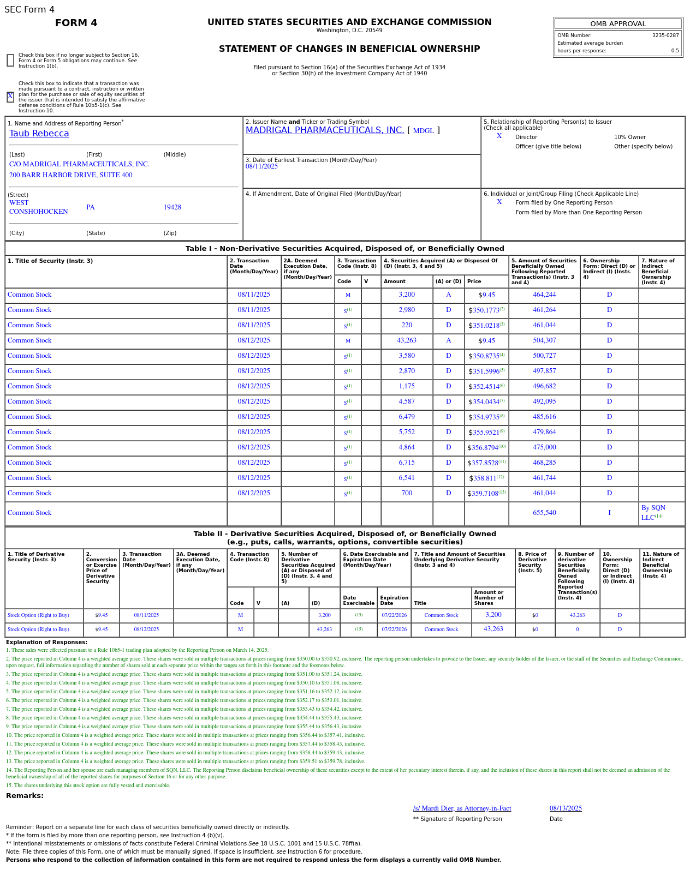This screenshot has height=876, width=690.
Task: Click the beneficially owned amount 461,264
Action: point(544,310)
